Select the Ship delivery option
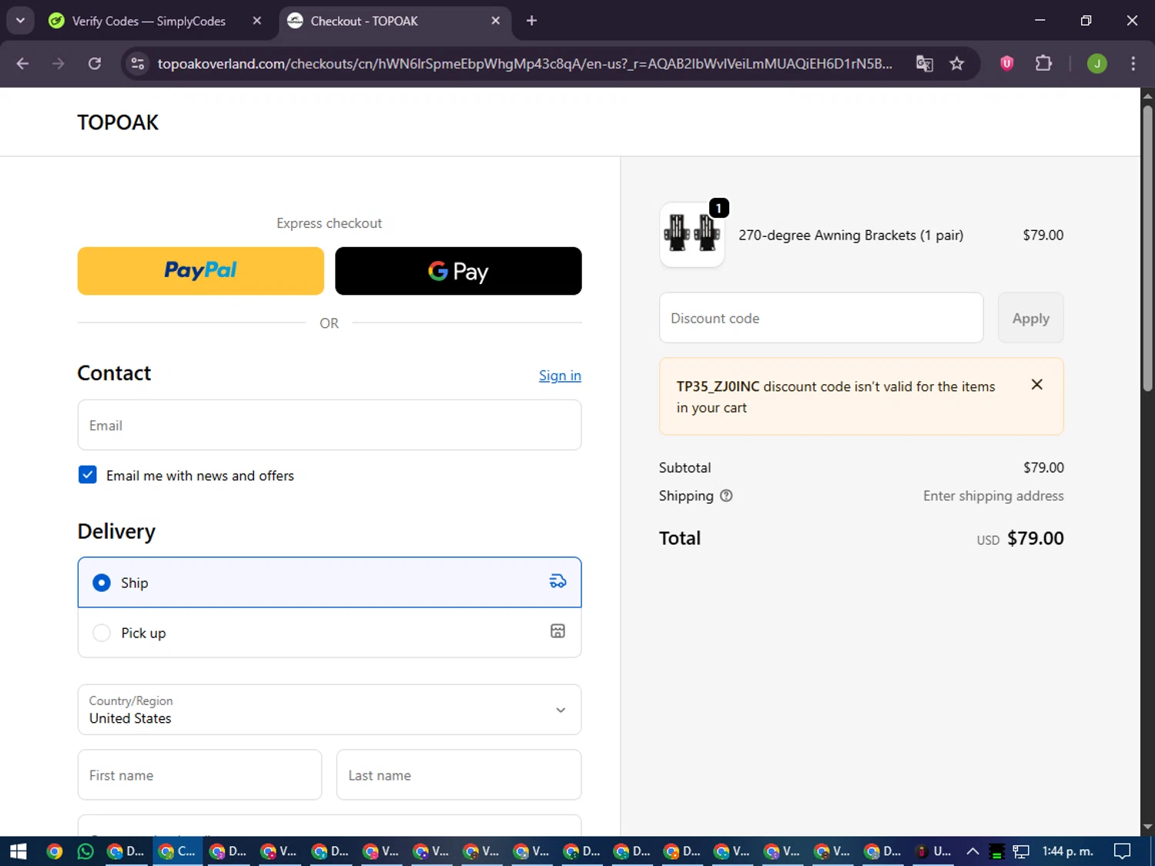 [x=330, y=582]
